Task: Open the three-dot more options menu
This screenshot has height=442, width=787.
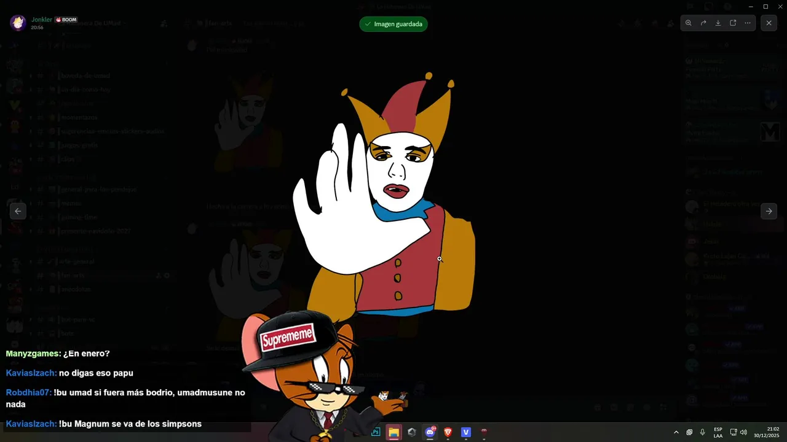Action: click(748, 23)
